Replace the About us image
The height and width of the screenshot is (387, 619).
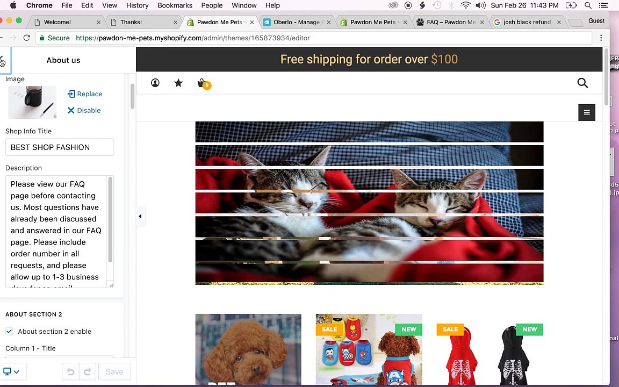pos(85,94)
